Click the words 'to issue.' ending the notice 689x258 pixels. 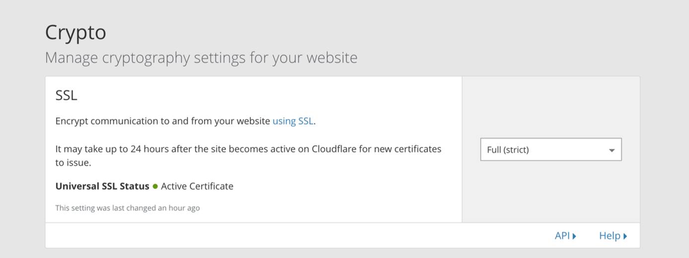[x=73, y=163]
